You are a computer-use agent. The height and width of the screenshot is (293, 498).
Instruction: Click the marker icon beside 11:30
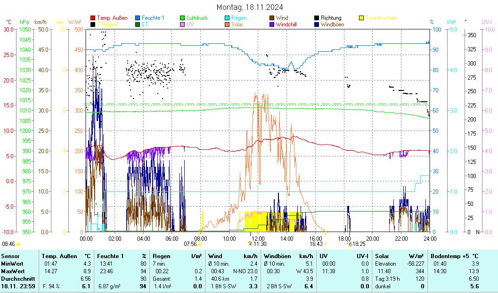[250, 244]
